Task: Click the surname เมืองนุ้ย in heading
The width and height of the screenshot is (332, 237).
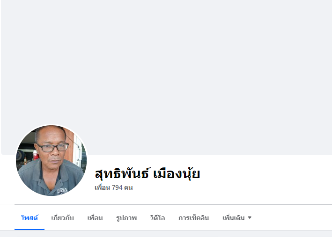Action: (177, 173)
